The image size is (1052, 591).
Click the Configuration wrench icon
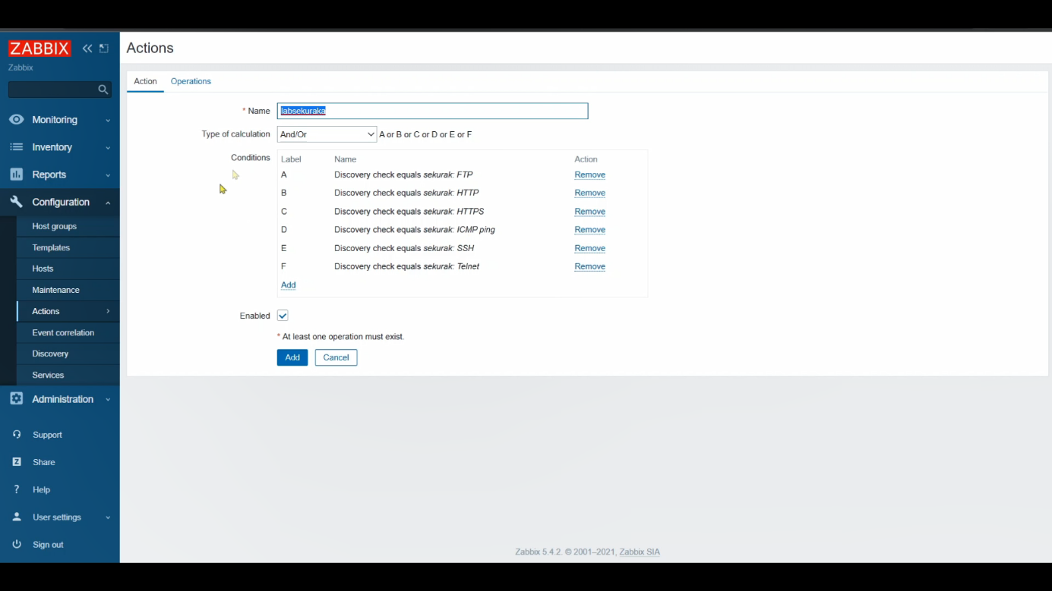coord(16,202)
